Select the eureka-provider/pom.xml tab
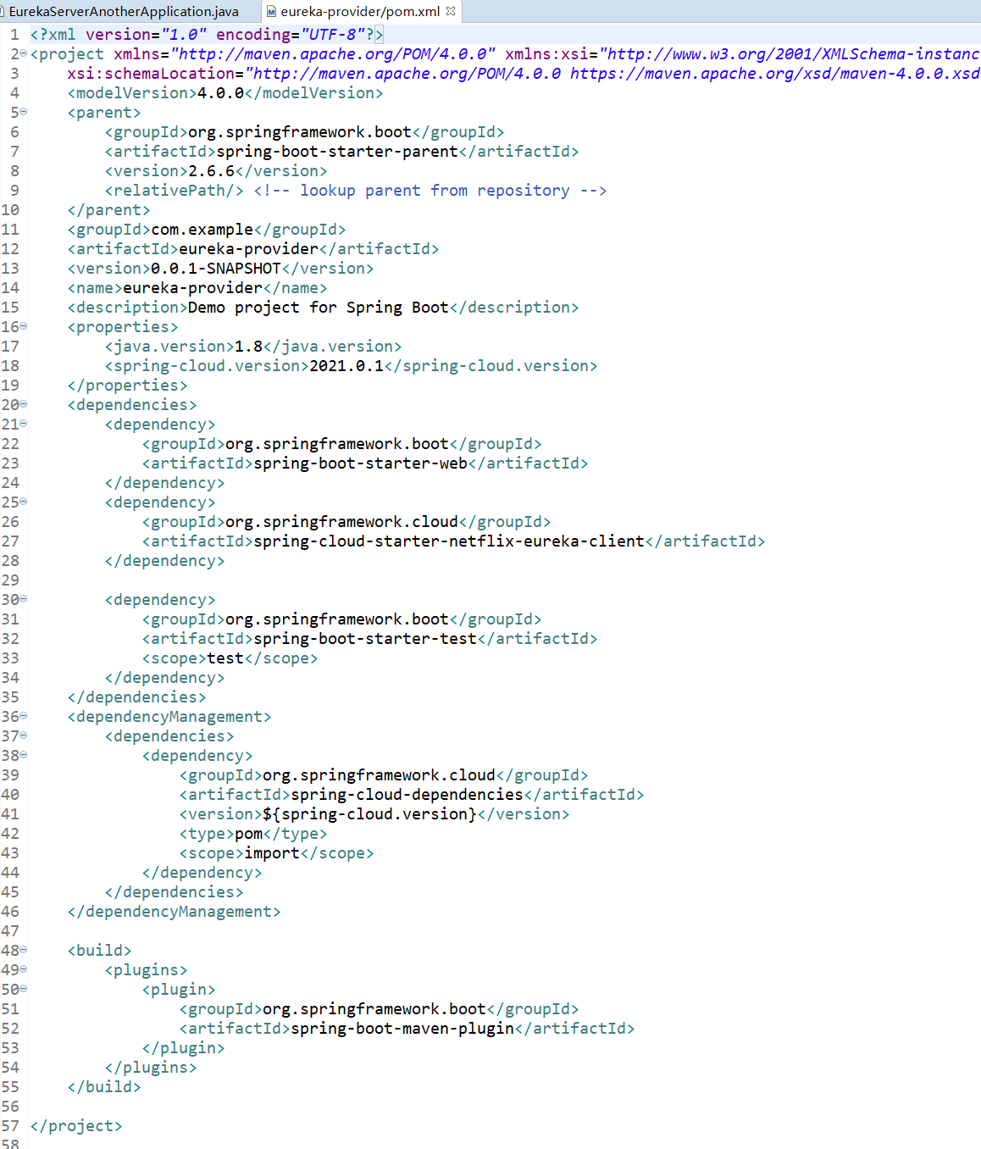 coord(360,12)
